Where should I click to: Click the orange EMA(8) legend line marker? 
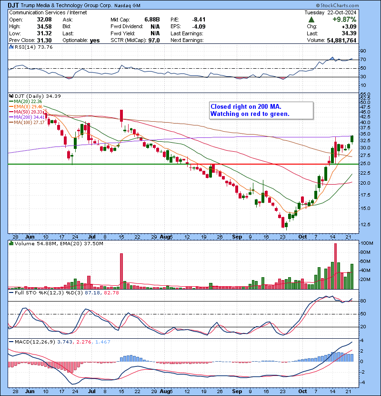(x=11, y=107)
